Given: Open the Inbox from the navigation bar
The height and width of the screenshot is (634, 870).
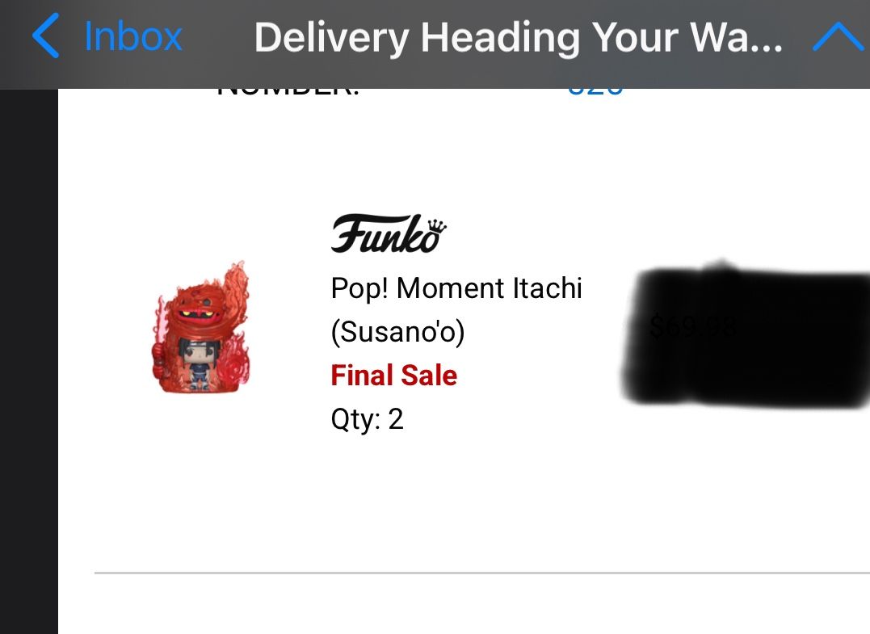Looking at the screenshot, I should pos(132,36).
